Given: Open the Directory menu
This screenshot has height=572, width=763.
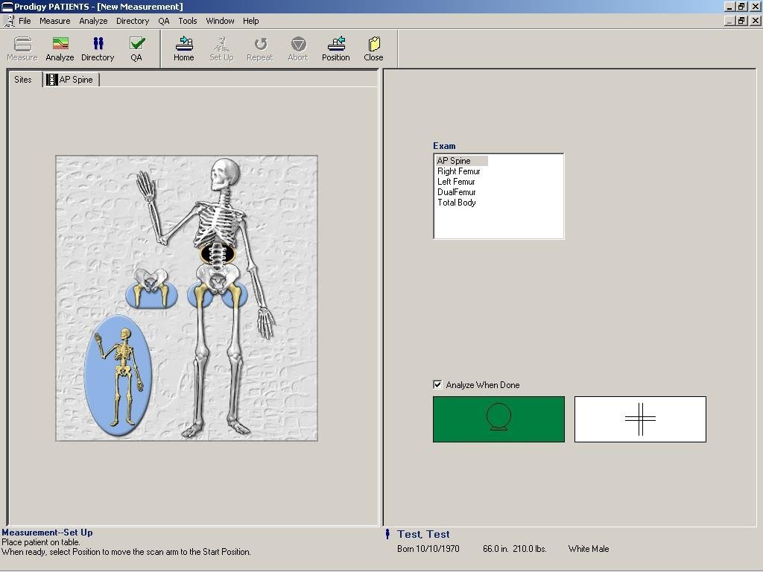Looking at the screenshot, I should click(x=133, y=21).
